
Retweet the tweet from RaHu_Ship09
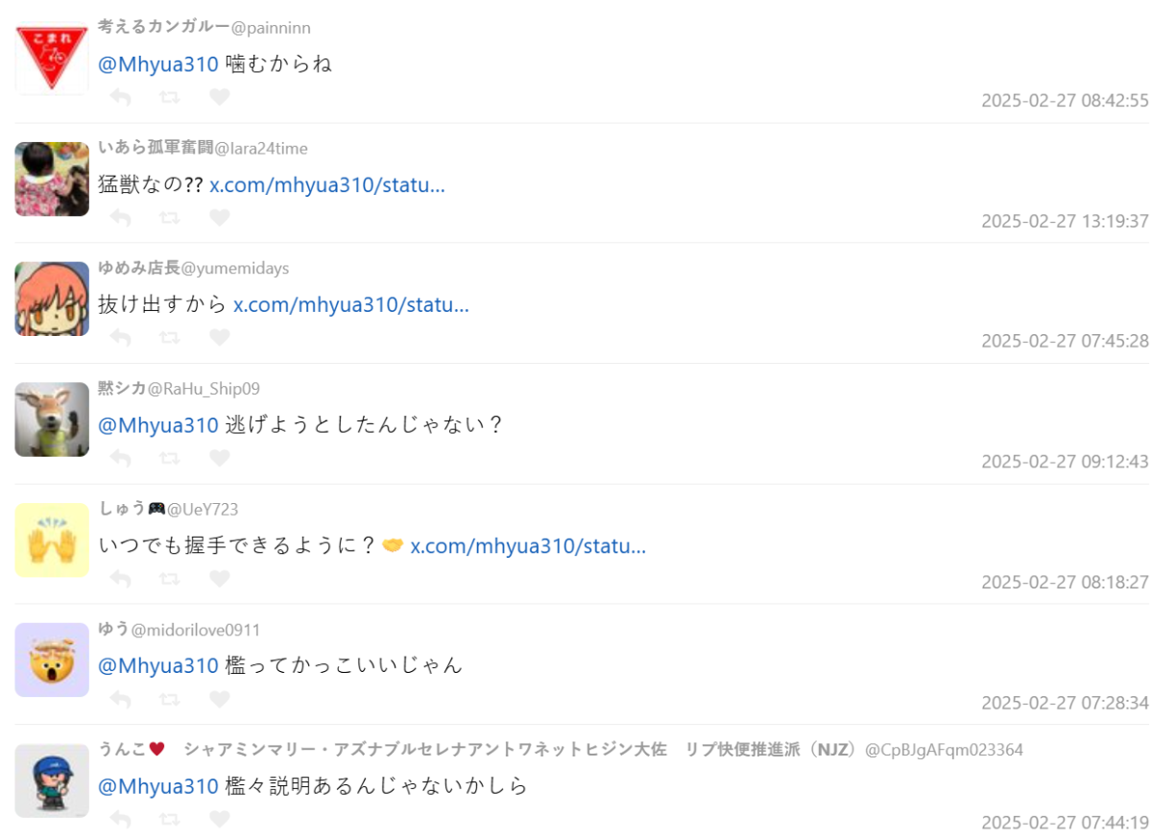[170, 458]
